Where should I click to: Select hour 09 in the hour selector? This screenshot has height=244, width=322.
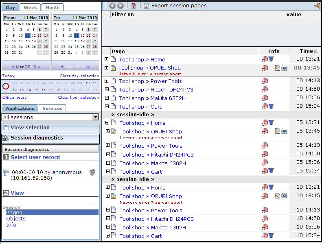80,83
